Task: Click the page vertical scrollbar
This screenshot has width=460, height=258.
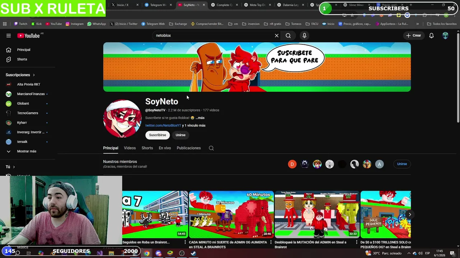Action: (458, 78)
